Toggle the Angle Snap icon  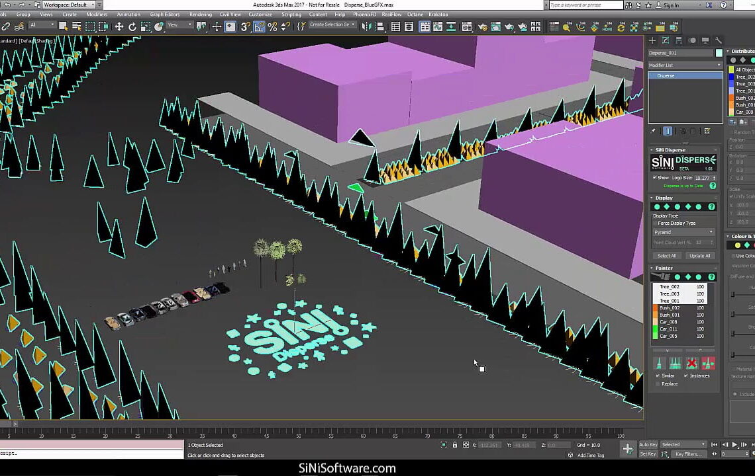[x=258, y=27]
